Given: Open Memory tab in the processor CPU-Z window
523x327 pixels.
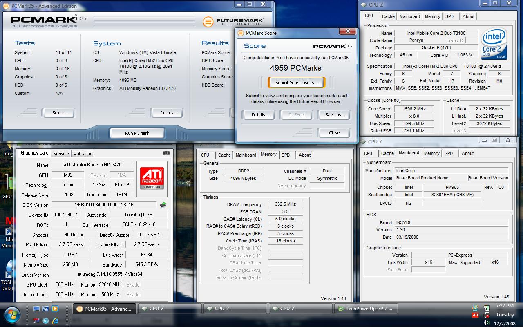Looking at the screenshot, I should pyautogui.click(x=432, y=16).
